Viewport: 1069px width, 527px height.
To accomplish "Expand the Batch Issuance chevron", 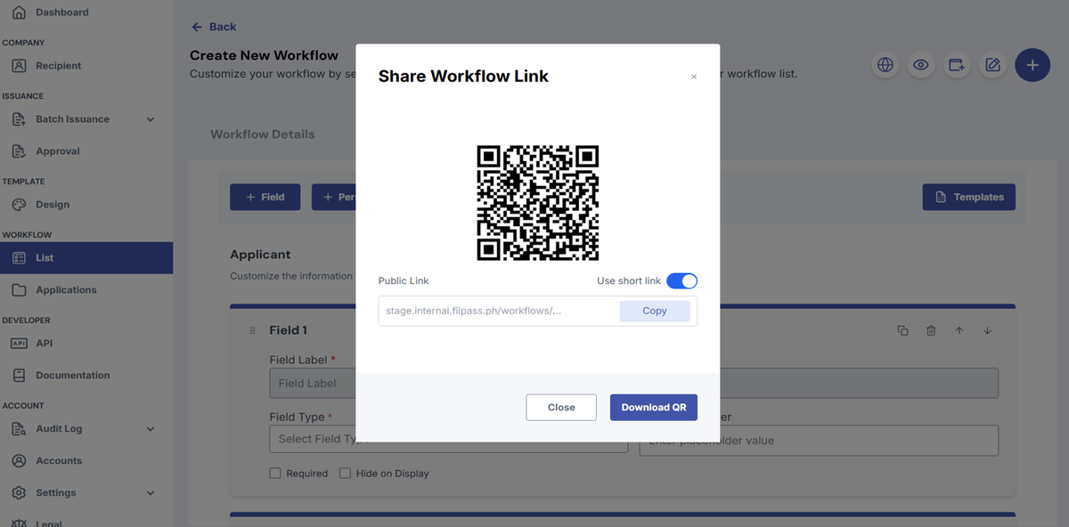I will point(150,119).
